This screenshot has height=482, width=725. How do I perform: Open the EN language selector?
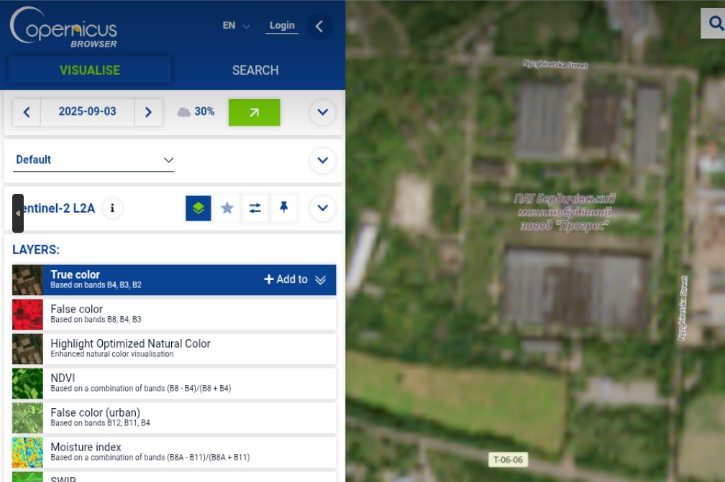pos(236,26)
